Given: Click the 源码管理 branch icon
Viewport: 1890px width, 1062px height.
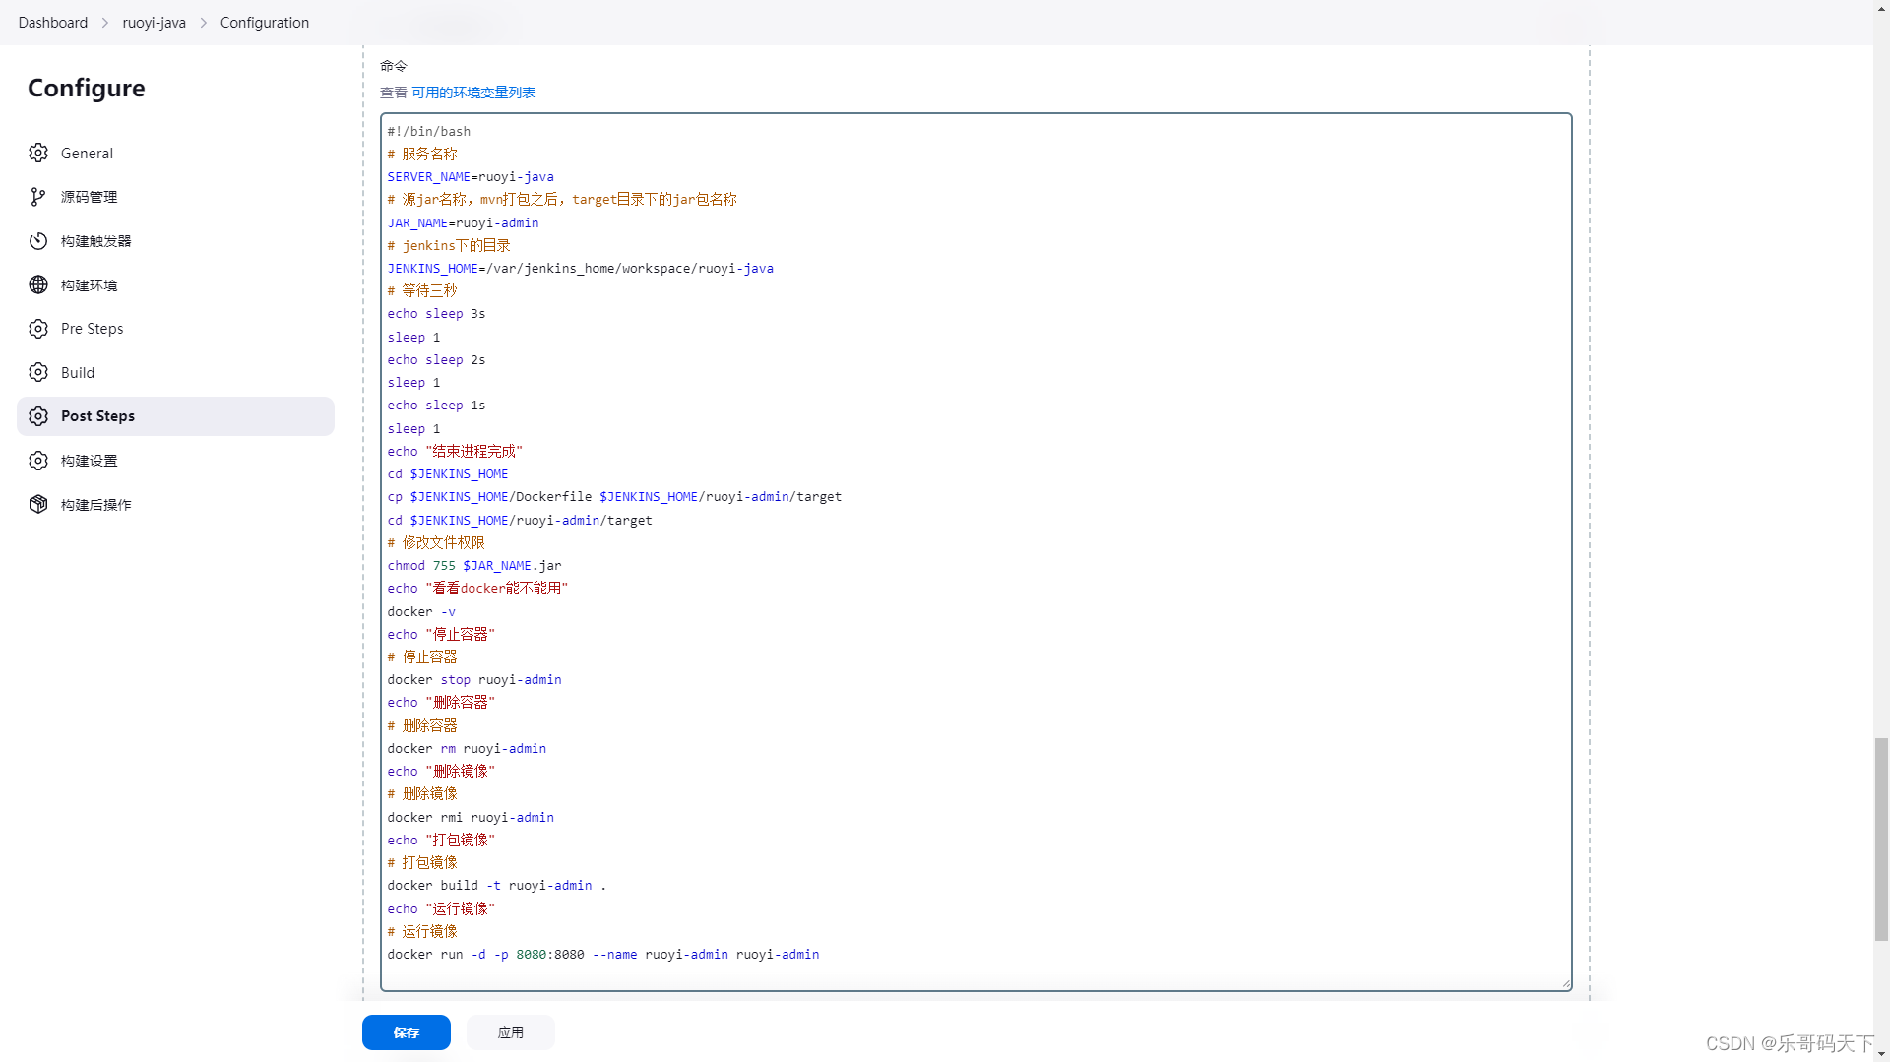Looking at the screenshot, I should click(x=38, y=197).
